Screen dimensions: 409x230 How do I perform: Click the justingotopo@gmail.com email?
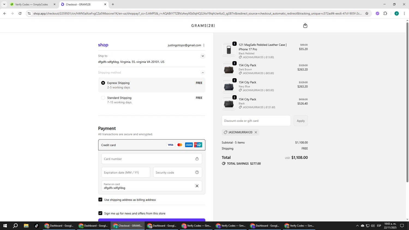coord(184,45)
